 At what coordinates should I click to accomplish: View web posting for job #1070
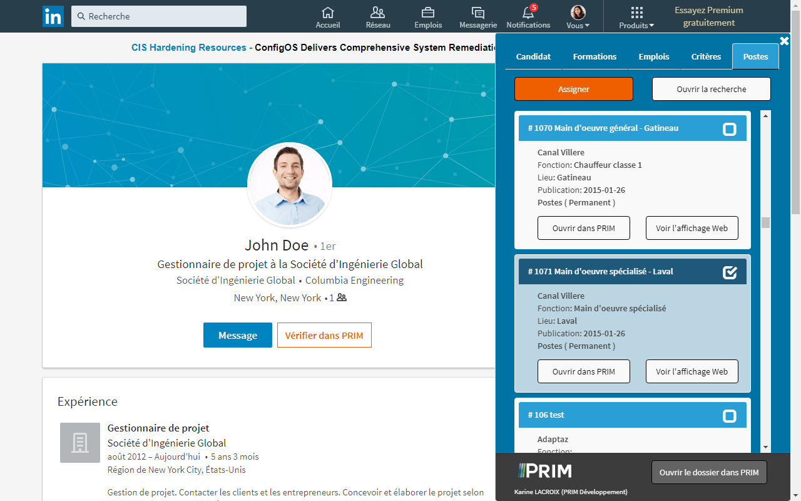(x=692, y=228)
